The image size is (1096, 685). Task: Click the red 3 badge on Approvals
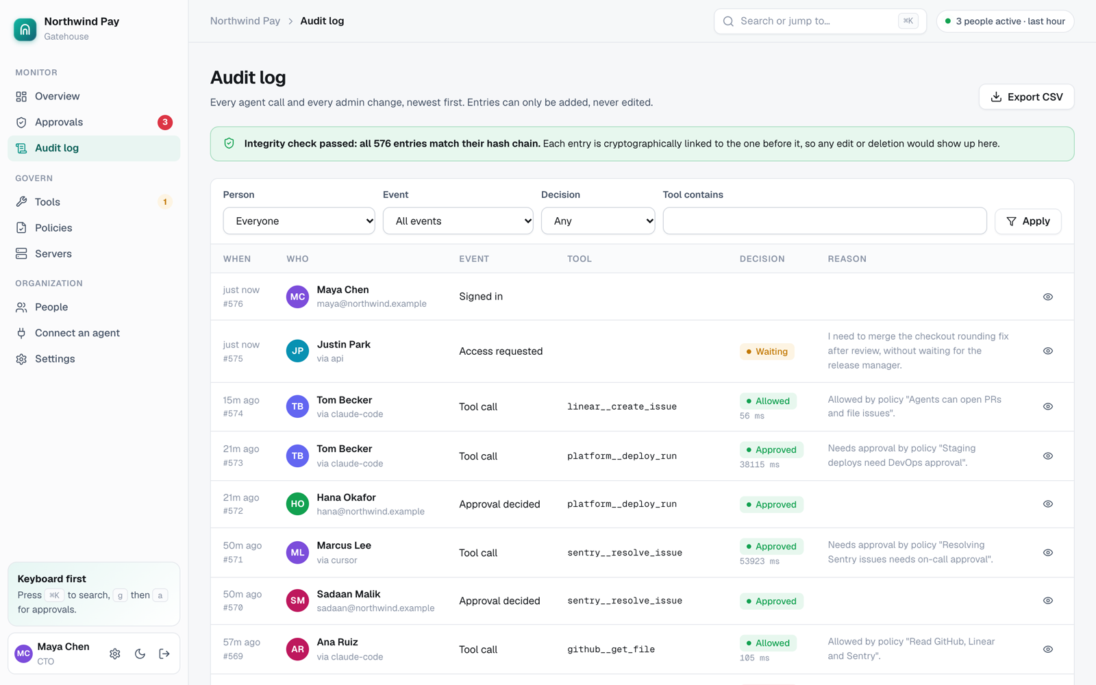point(165,123)
